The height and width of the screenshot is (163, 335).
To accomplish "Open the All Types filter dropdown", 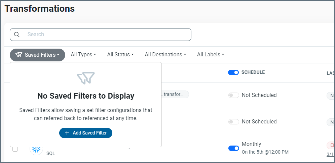I will point(83,54).
